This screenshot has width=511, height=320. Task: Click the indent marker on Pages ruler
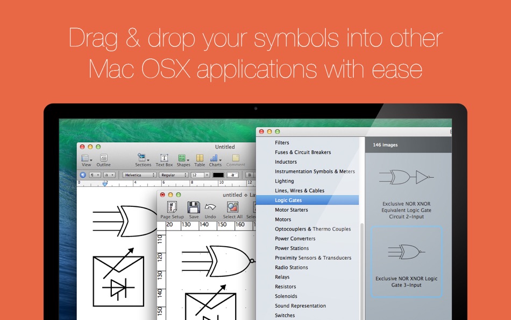104,184
